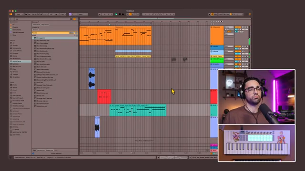Screen dimensions: 305x171
Task: Click the Key map mode button
Action: pos(216,14)
